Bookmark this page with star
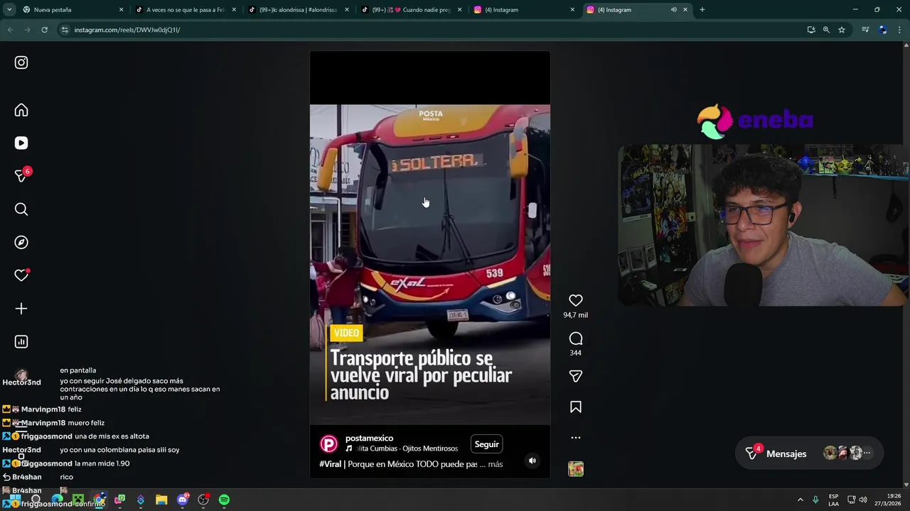The height and width of the screenshot is (511, 910). pyautogui.click(x=842, y=30)
